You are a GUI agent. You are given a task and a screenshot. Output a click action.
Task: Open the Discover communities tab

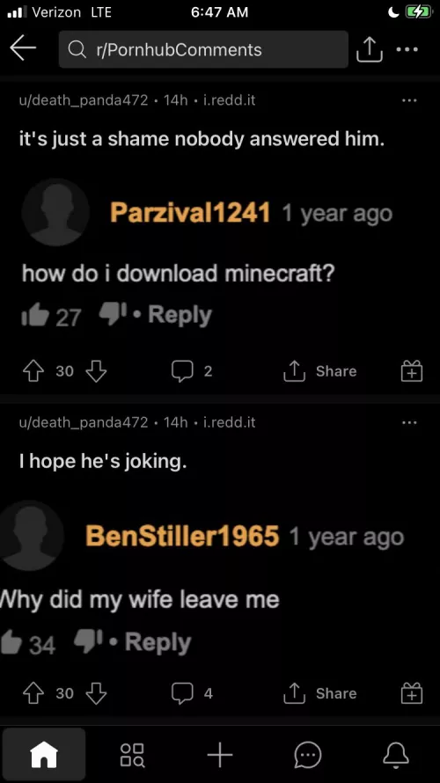click(132, 755)
